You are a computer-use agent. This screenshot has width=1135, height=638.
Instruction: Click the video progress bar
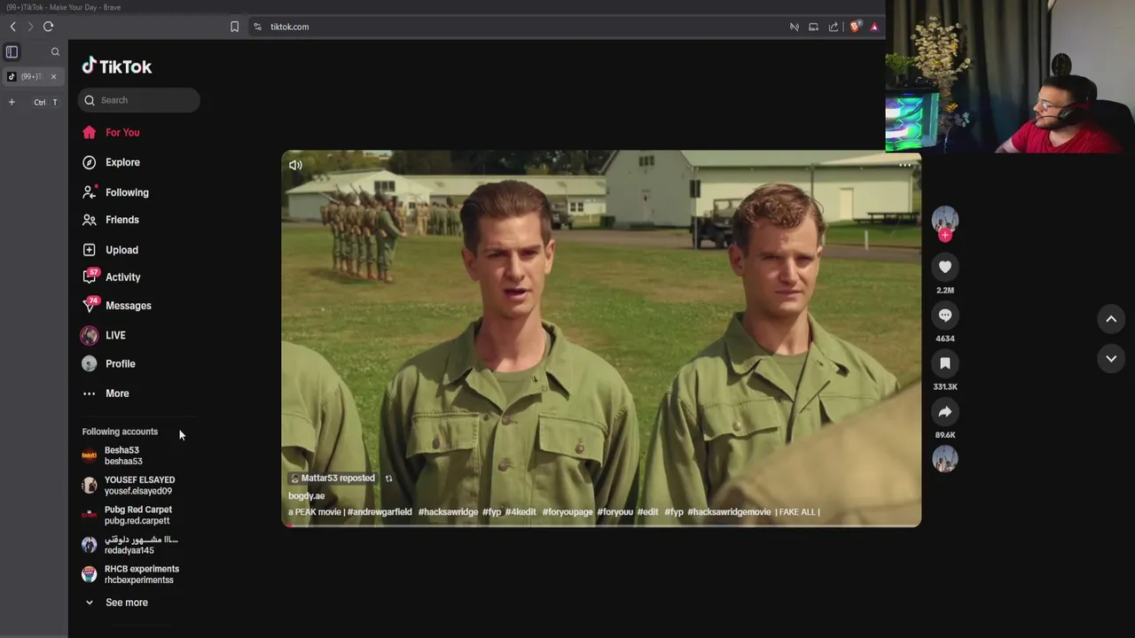(x=601, y=526)
